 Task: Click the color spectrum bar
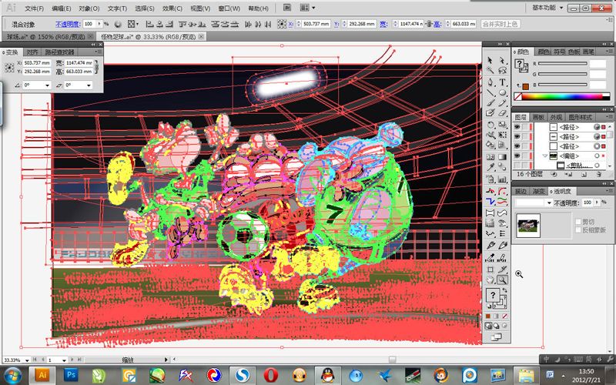coord(562,96)
